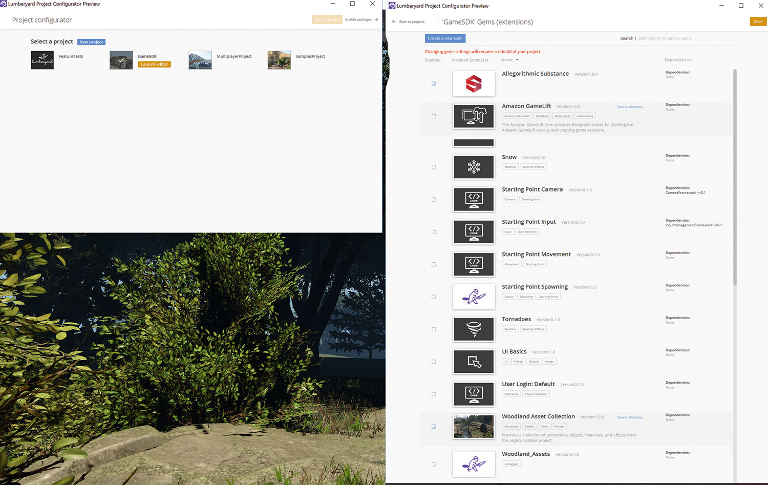Click the Networking tag under Amazon GameLift
The image size is (768, 485).
[x=585, y=116]
